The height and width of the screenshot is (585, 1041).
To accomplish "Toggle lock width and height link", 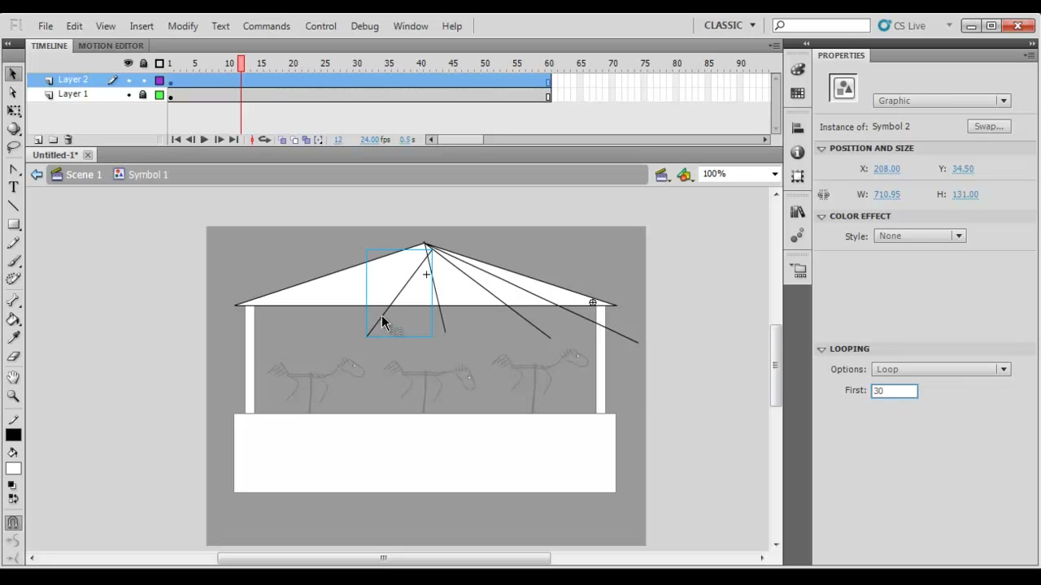I will click(824, 194).
